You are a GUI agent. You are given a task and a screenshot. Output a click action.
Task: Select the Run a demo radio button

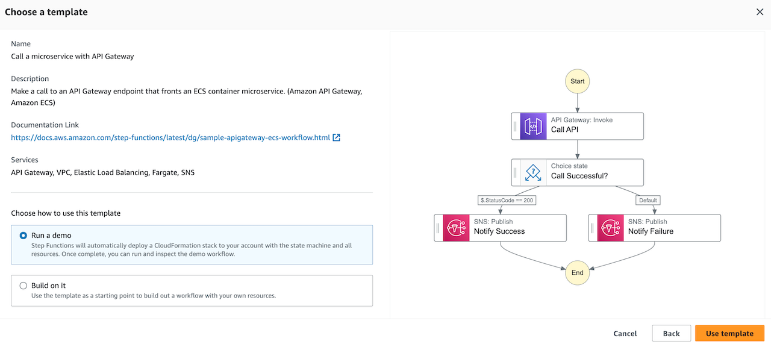pos(23,236)
